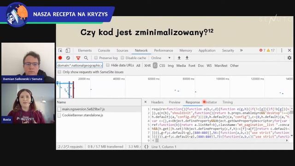Activate the inspect element picker icon

pos(60,50)
